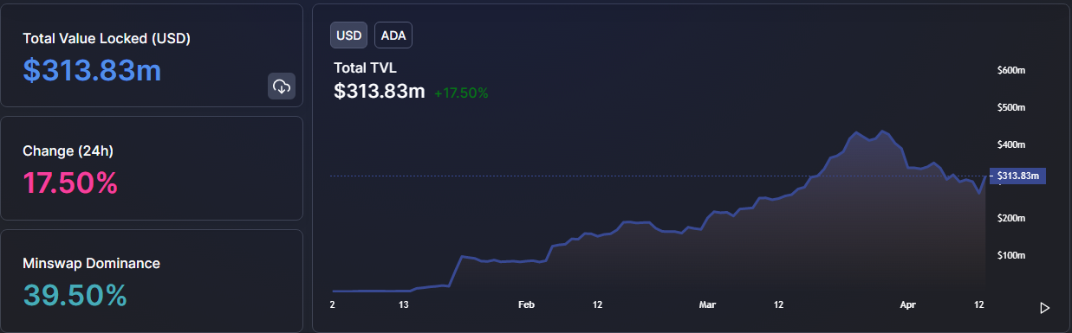
Task: Switch chart currency to ADA
Action: (x=393, y=35)
